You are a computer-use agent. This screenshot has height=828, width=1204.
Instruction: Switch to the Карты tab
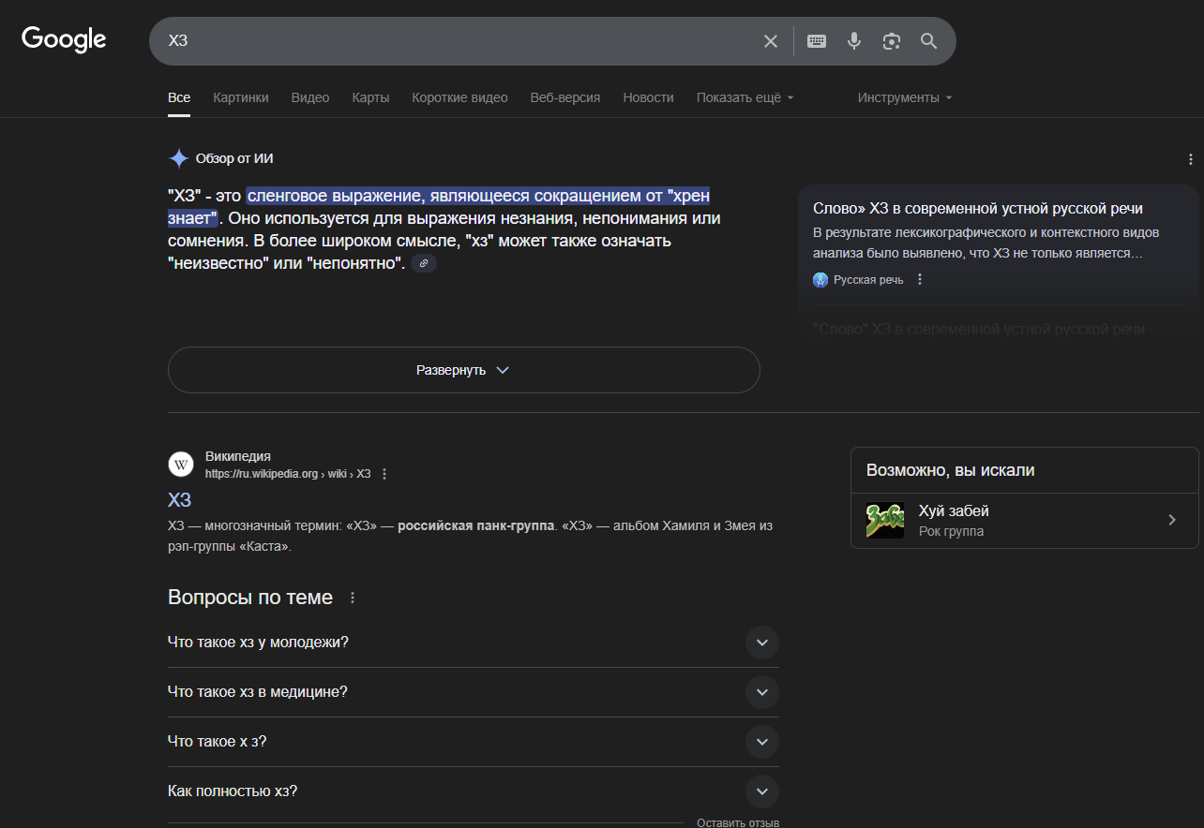370,97
